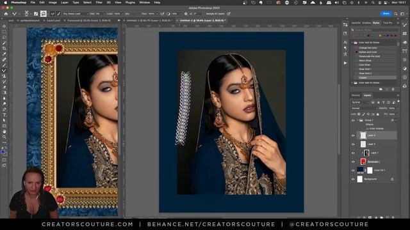Create new fill or adjustment layer
Viewport: 410px width, 230px height.
coord(376,217)
